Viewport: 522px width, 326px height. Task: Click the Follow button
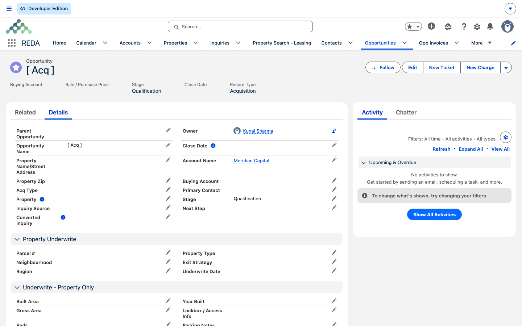pyautogui.click(x=383, y=67)
